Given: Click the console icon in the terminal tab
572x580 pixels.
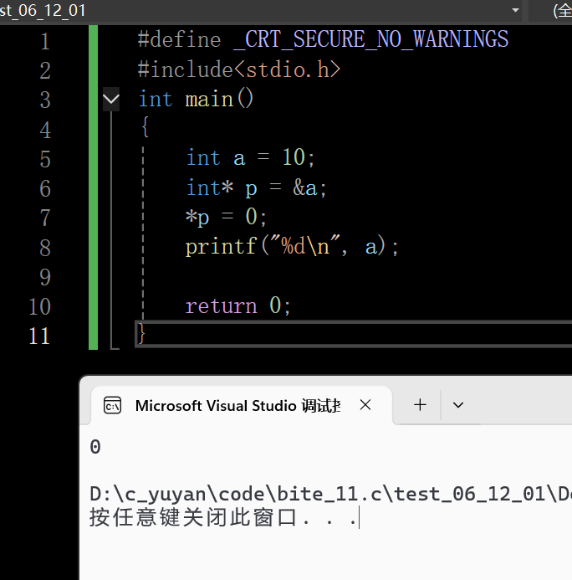Looking at the screenshot, I should [x=112, y=405].
